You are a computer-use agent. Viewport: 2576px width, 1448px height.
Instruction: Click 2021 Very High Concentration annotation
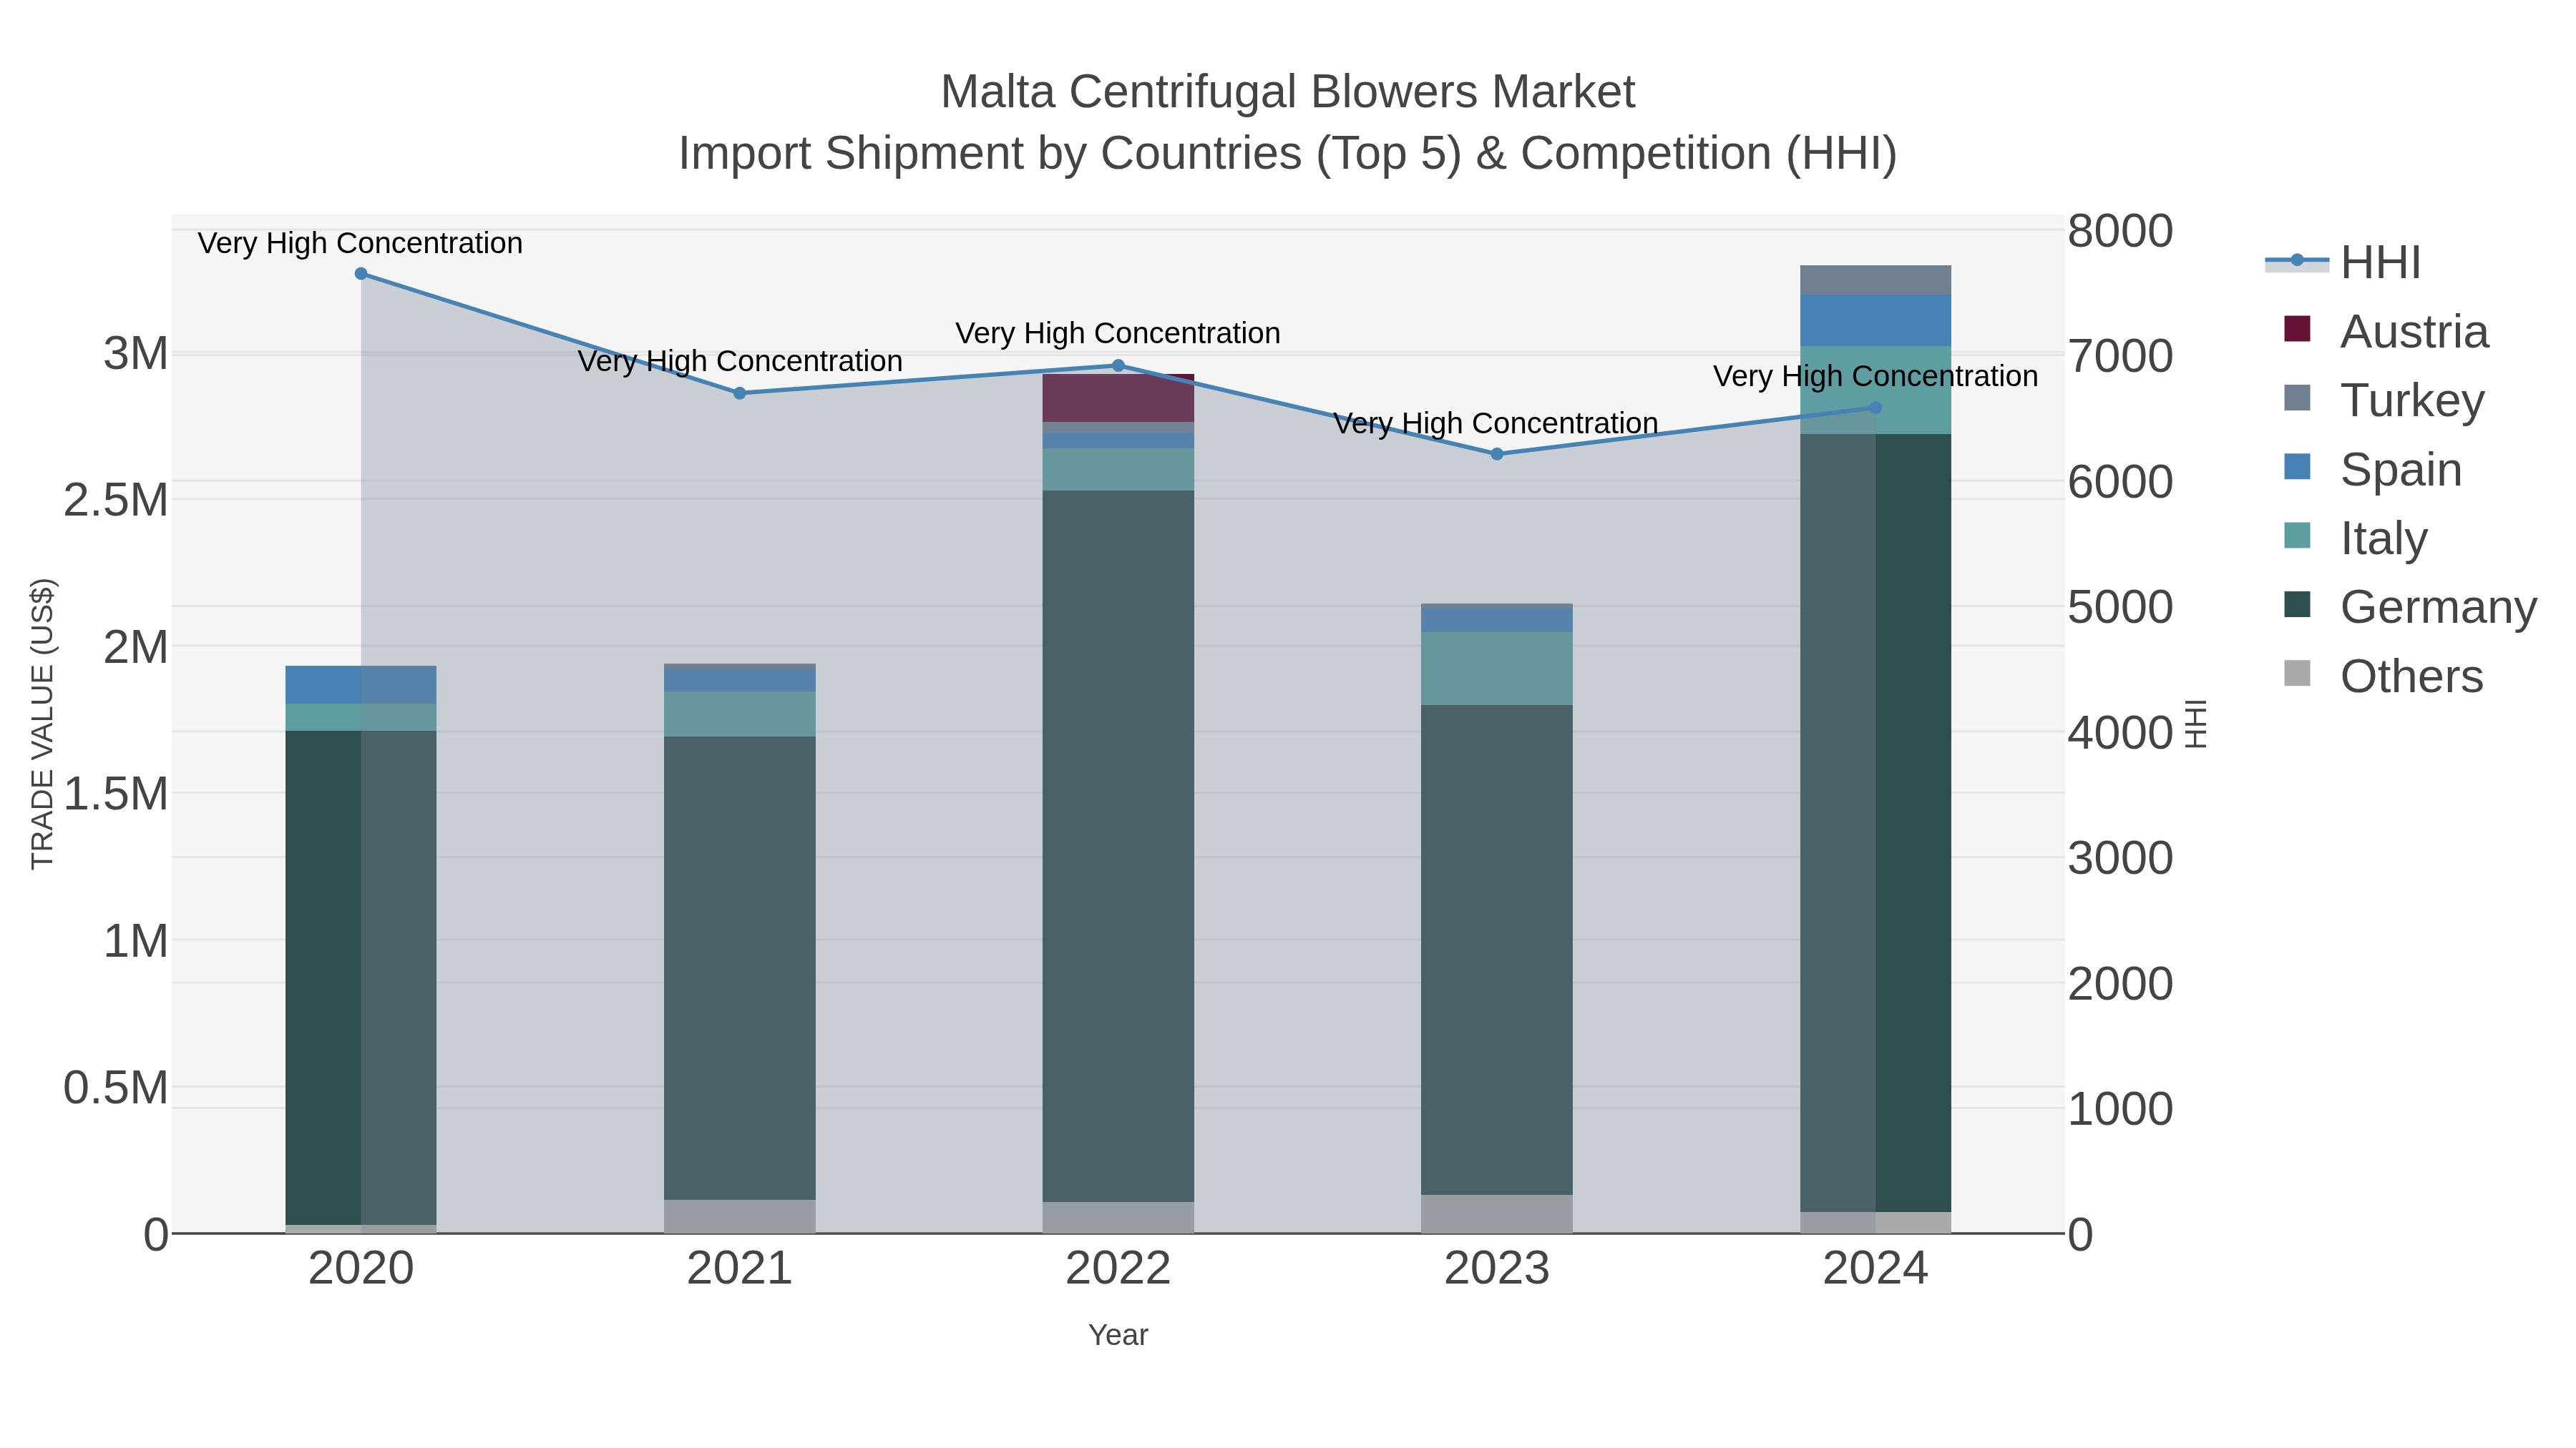tap(740, 361)
